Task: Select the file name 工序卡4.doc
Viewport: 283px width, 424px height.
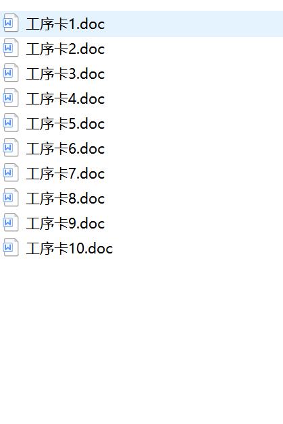Action: [66, 99]
